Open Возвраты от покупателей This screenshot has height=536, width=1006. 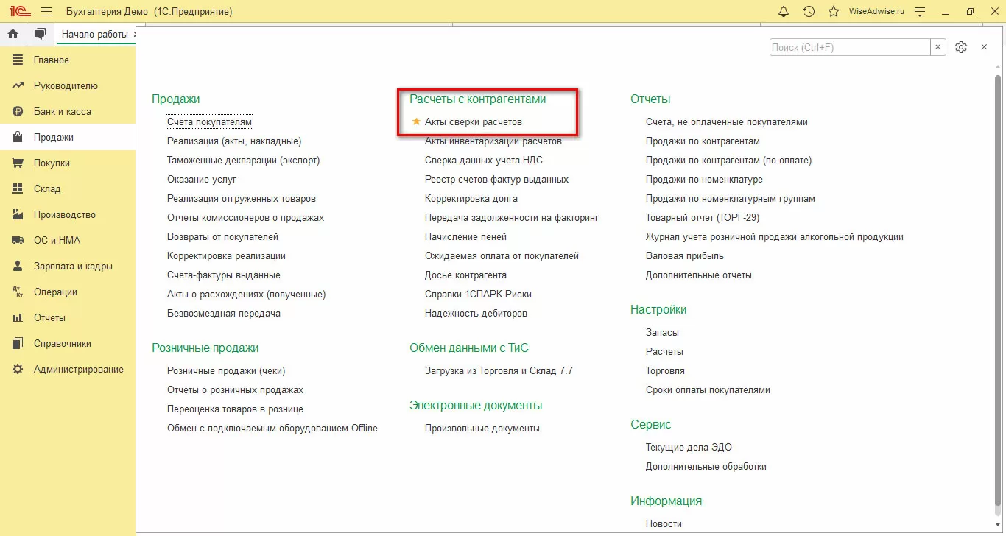point(222,236)
